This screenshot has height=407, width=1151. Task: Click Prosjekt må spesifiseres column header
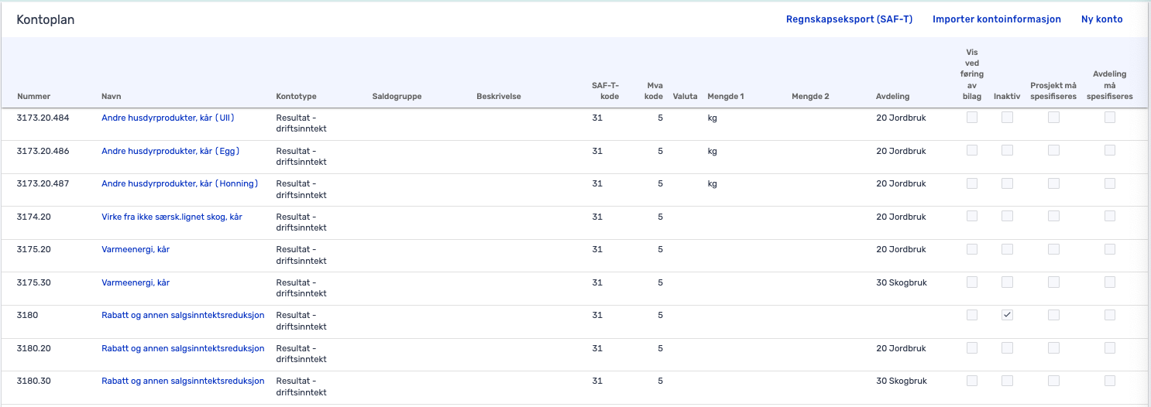click(x=1053, y=91)
